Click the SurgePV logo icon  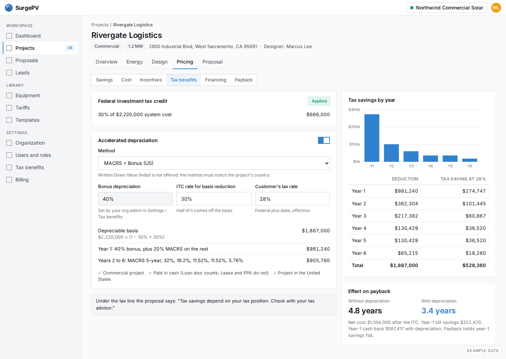(x=9, y=8)
